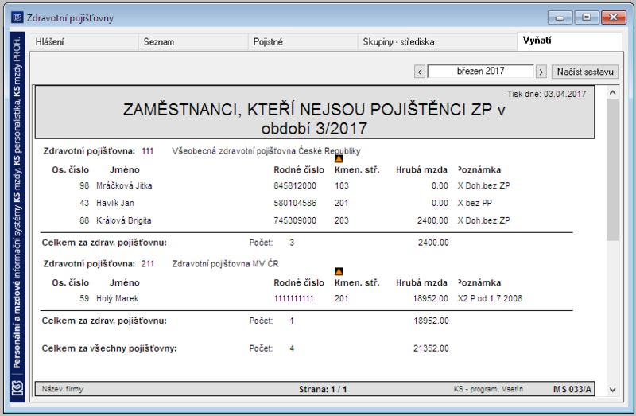
Task: Click orange marker above VZP Kmen. stř. column
Action: pyautogui.click(x=339, y=159)
